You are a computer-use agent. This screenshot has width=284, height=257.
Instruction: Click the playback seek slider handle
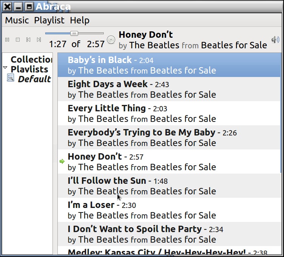tap(74, 33)
